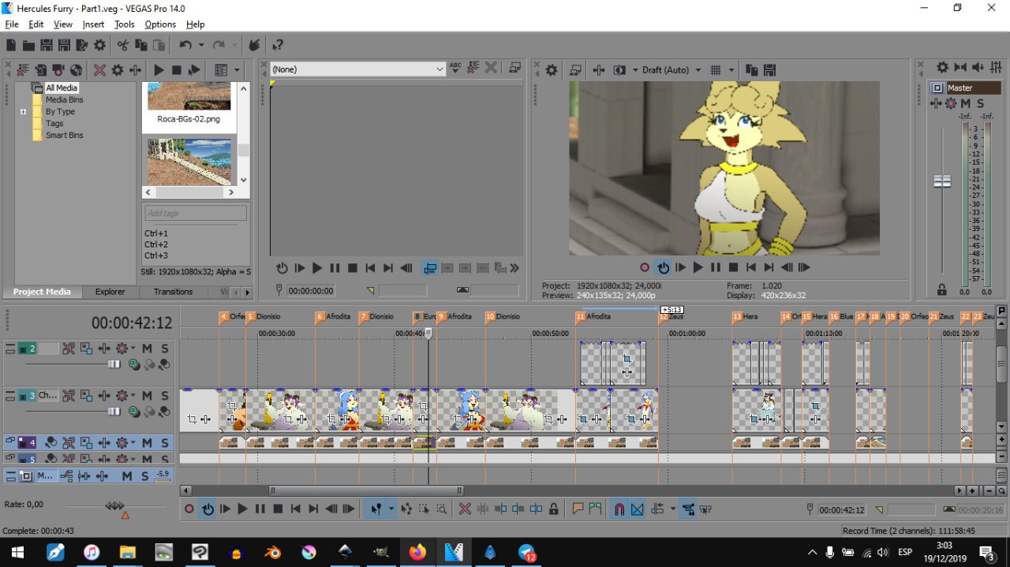Image resolution: width=1010 pixels, height=567 pixels.
Task: Click the trimmer Sort Trimmer History ABC icon
Action: point(455,69)
